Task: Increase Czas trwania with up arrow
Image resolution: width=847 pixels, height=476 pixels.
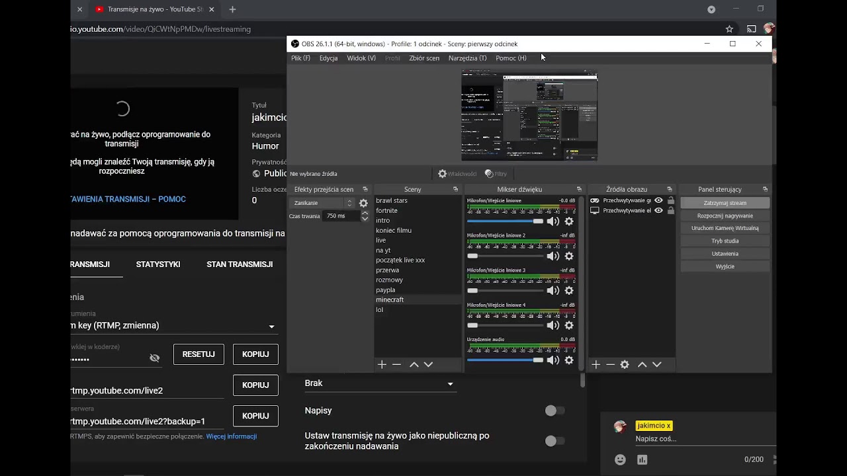Action: pyautogui.click(x=365, y=213)
